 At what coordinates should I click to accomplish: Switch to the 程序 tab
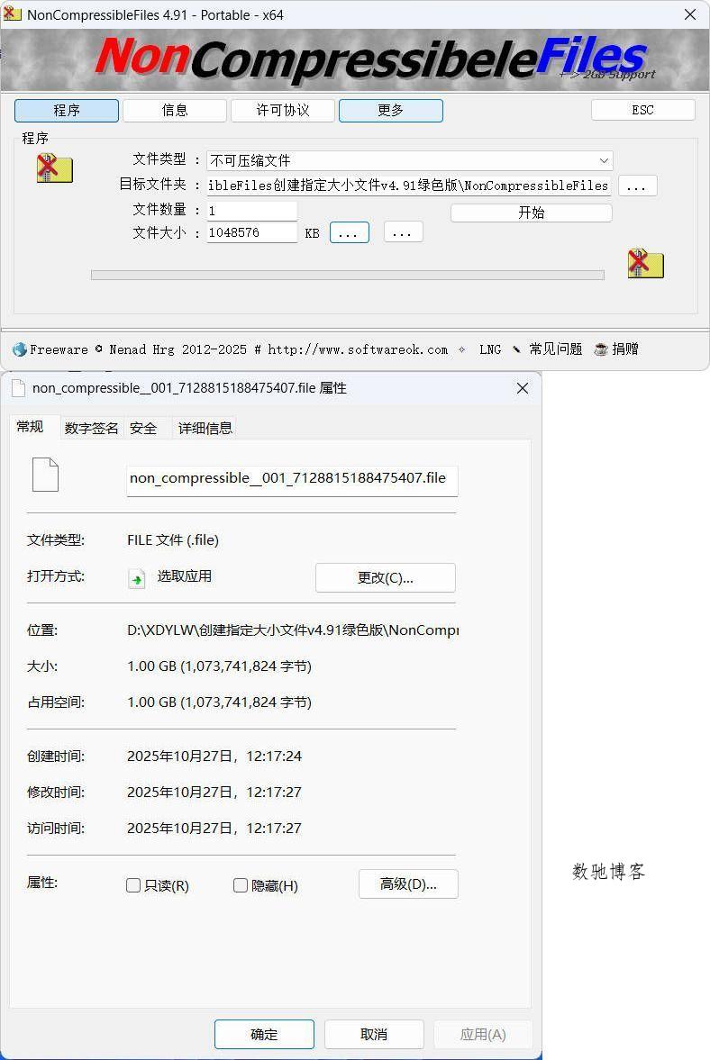pyautogui.click(x=67, y=110)
